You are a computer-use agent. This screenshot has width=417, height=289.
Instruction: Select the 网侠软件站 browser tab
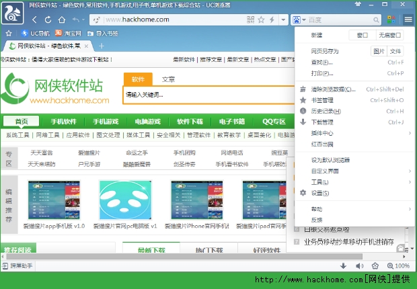47,46
